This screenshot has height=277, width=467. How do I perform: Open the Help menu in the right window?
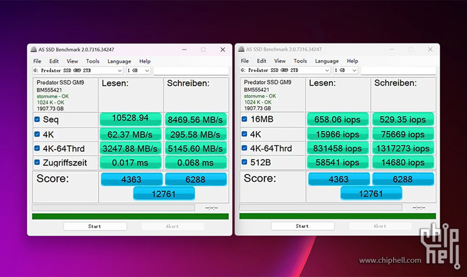[352, 61]
